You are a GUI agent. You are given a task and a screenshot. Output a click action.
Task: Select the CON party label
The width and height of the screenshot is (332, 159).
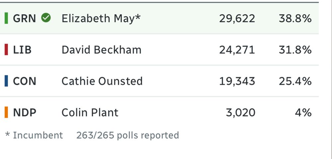click(25, 81)
